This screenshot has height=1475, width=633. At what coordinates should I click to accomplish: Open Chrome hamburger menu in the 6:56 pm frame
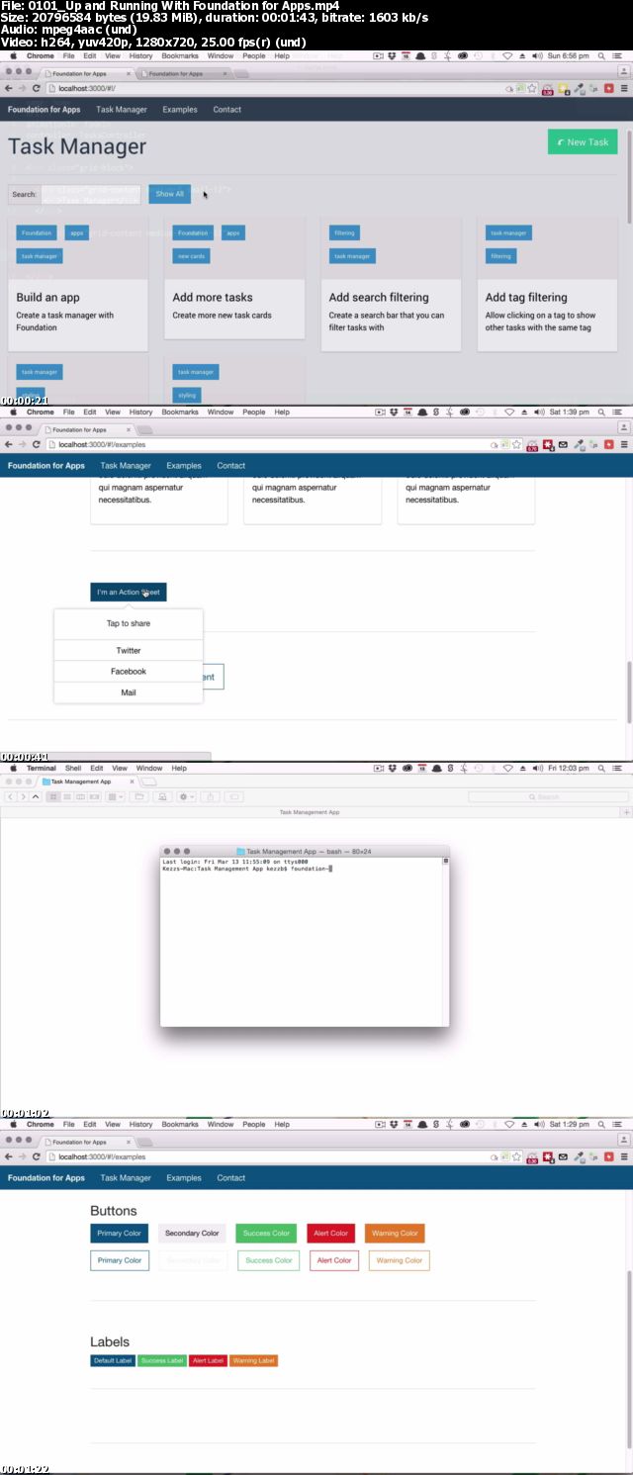[624, 88]
